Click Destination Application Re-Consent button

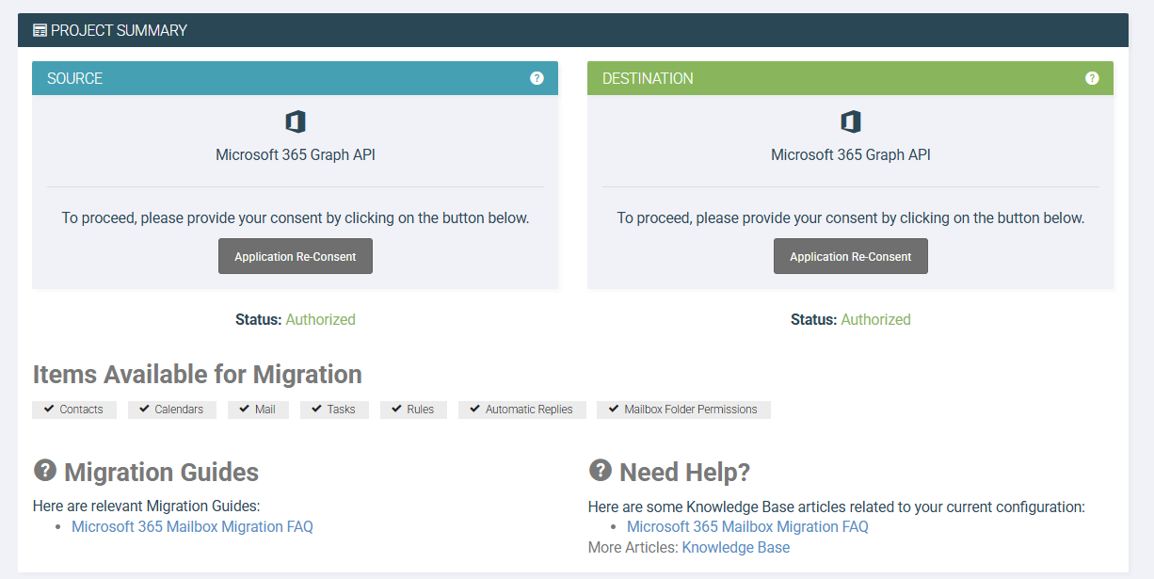point(851,256)
